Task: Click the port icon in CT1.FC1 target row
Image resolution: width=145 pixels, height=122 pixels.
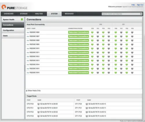Action: (87, 108)
